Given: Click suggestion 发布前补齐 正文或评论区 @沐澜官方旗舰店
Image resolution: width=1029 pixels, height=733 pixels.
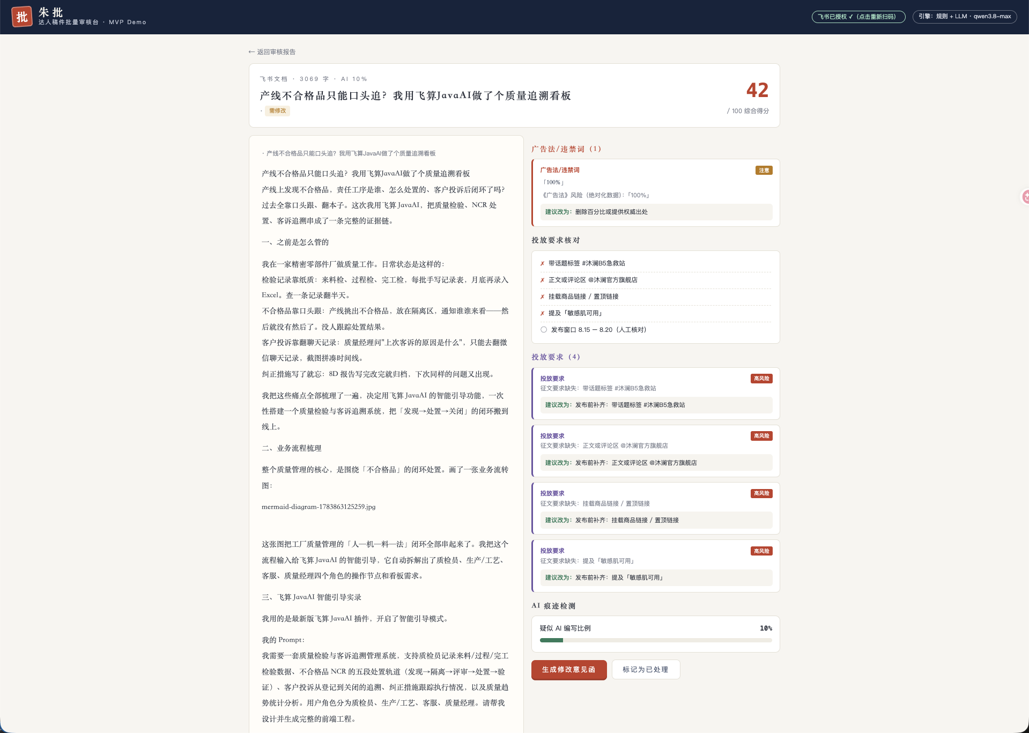Looking at the screenshot, I should click(x=656, y=463).
